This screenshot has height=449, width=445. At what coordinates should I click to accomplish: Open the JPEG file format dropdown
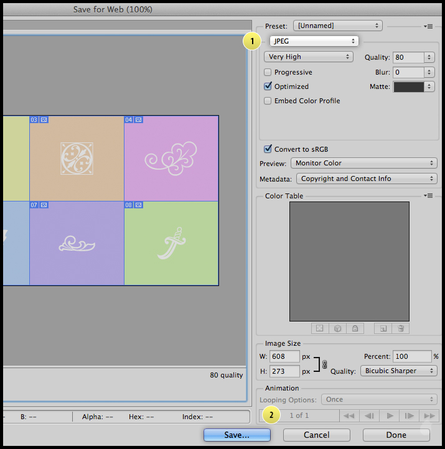click(x=314, y=41)
